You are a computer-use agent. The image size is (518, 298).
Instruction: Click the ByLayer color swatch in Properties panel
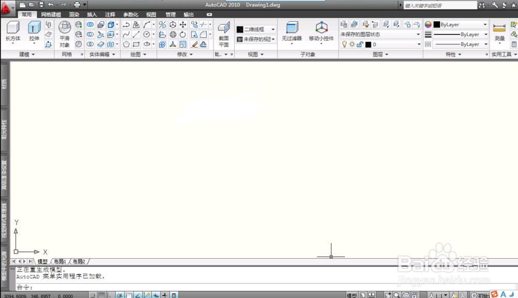pos(437,24)
